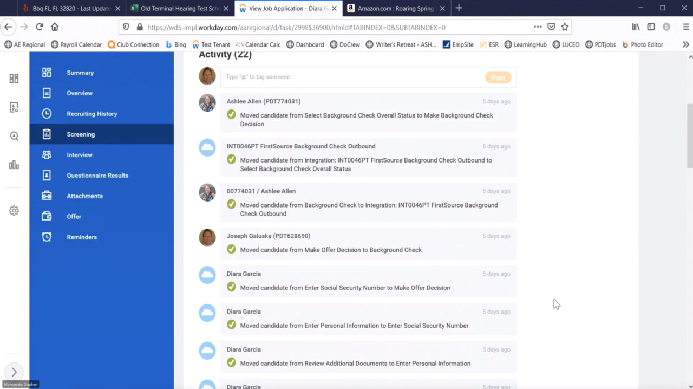
Task: Open page actions three-dot menu
Action: click(537, 27)
